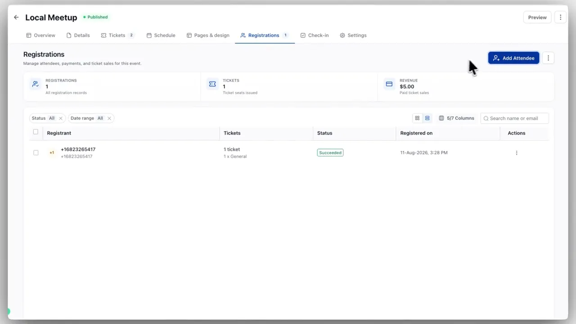Open the 5/7 Columns selector

pyautogui.click(x=456, y=118)
